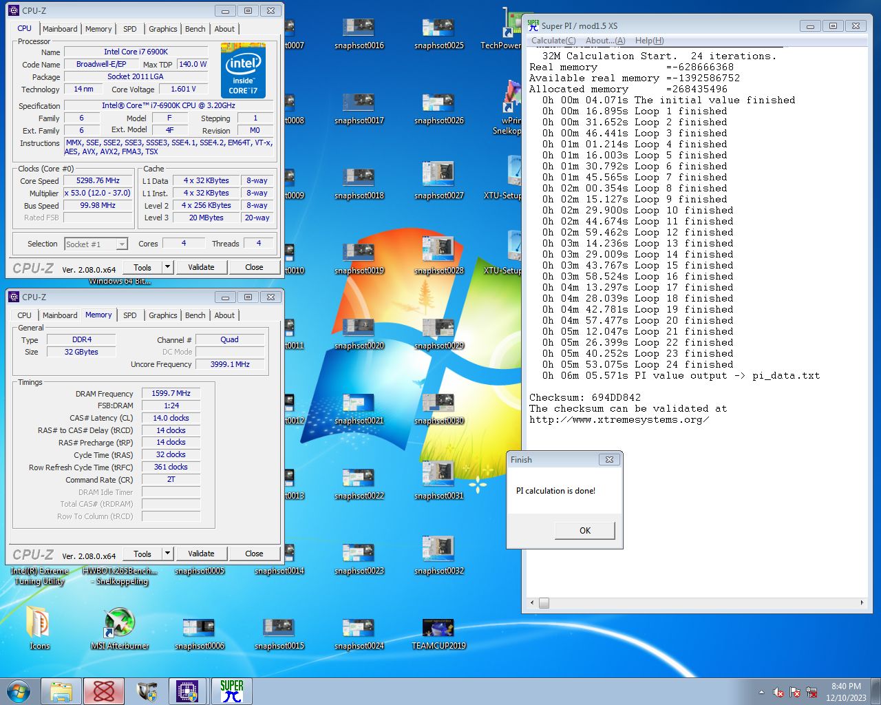
Task: Open the snapshot0018 desktop icon
Action: (359, 184)
